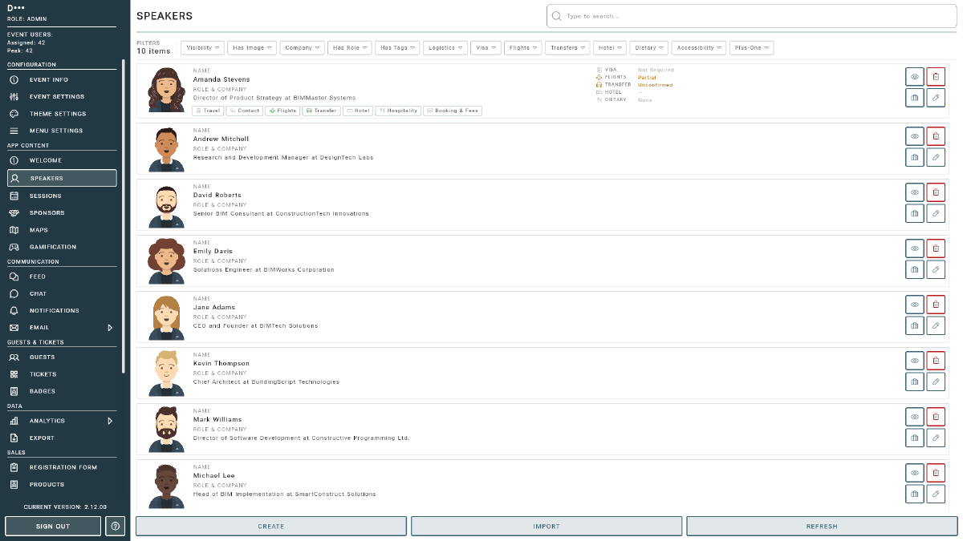Open the Has Role filter dropdown
The image size is (963, 541).
pyautogui.click(x=350, y=48)
